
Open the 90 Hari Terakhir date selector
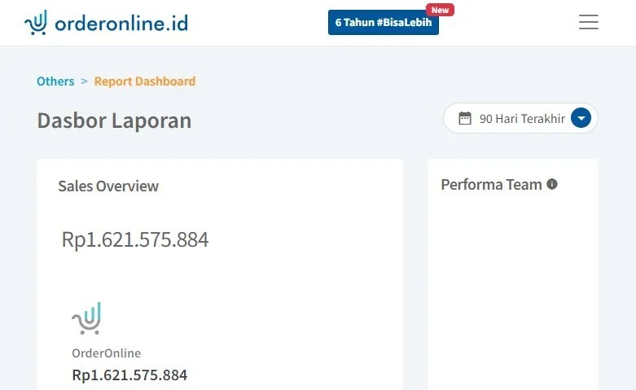(521, 118)
